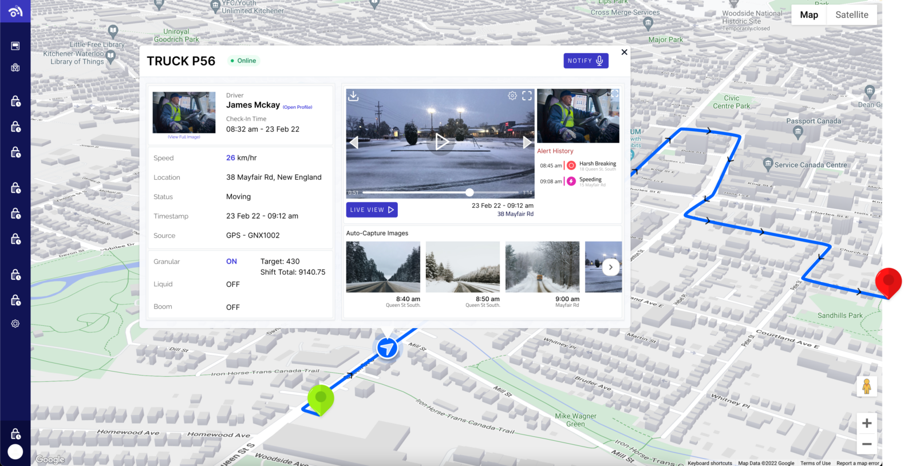Viewport: 916px width, 466px height.
Task: Click the Speeding alert icon
Action: (x=571, y=181)
